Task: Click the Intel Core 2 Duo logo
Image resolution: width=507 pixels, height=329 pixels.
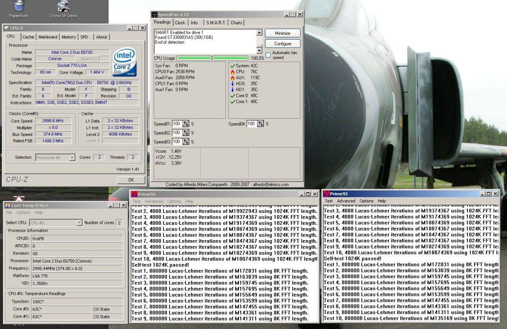Action: point(124,62)
